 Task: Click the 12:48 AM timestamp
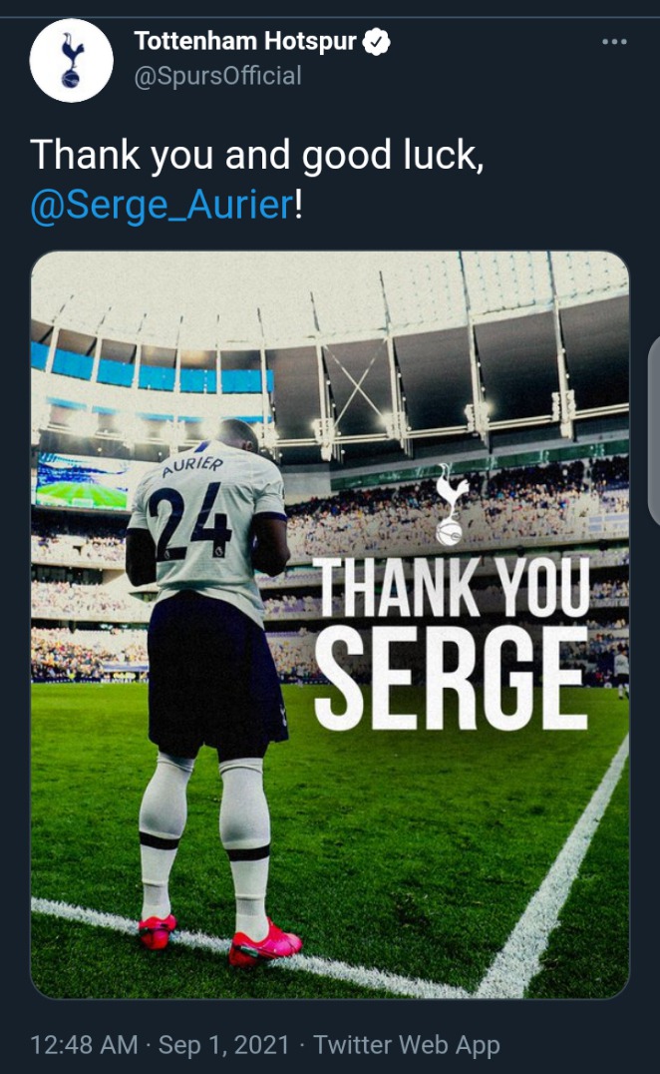tap(84, 1044)
